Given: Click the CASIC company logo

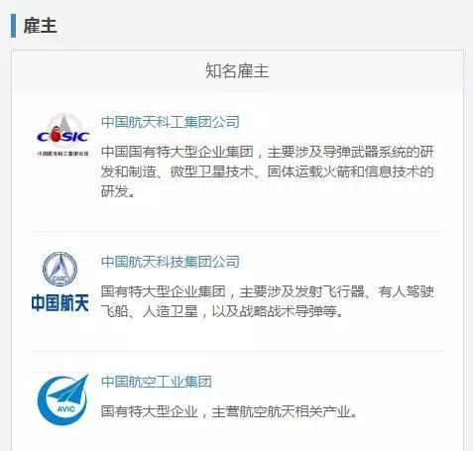Looking at the screenshot, I should pos(62,136).
